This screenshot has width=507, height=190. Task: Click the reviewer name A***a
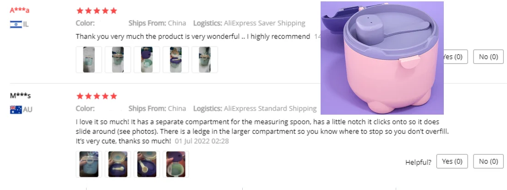point(19,11)
